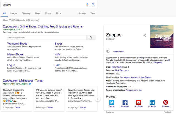Click the zappos.com sitelinks search button
176x114 pixels.
(91, 38)
